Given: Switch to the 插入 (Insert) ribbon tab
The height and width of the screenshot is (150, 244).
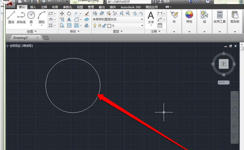Looking at the screenshot, I should (33, 7).
